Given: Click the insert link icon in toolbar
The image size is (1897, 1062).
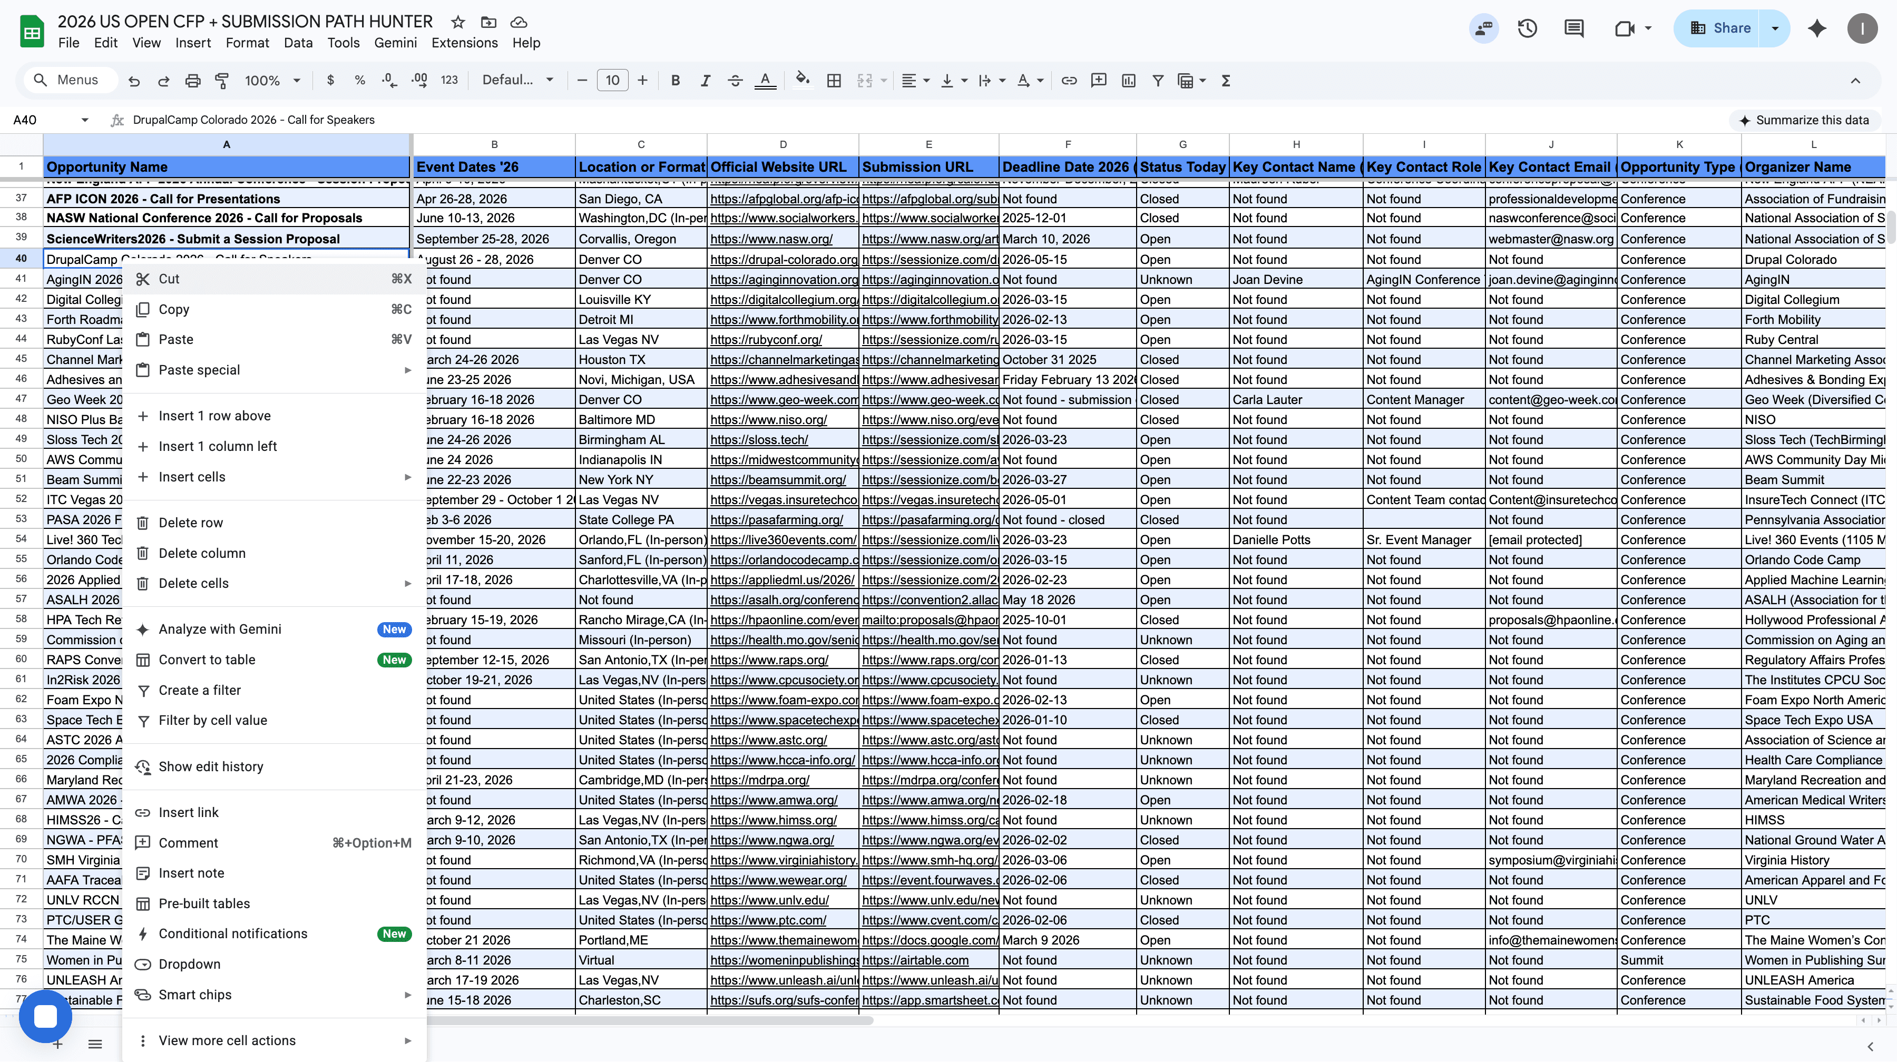Looking at the screenshot, I should point(1069,80).
